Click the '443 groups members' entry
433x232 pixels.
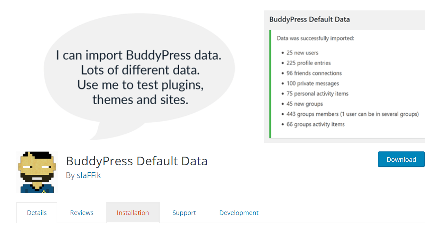pos(353,114)
